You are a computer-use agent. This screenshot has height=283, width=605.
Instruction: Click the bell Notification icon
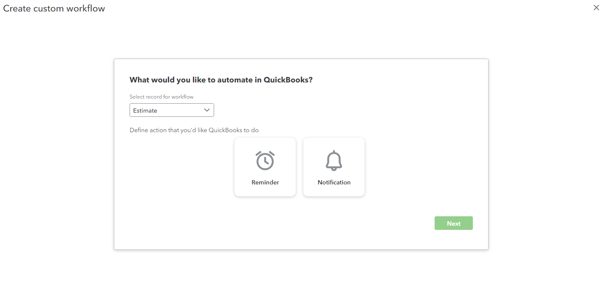(334, 161)
